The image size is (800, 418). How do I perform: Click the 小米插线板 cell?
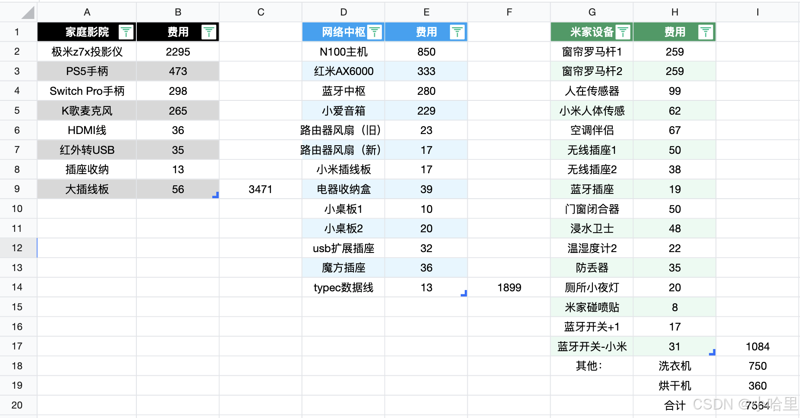(343, 169)
